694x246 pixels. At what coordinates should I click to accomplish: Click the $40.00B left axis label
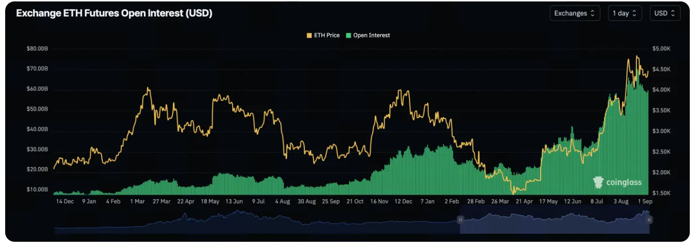click(x=37, y=130)
